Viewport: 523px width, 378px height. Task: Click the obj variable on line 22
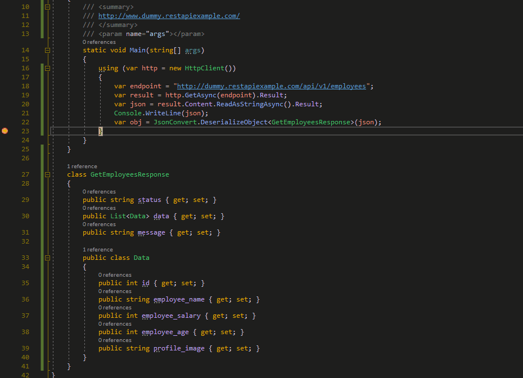[136, 122]
